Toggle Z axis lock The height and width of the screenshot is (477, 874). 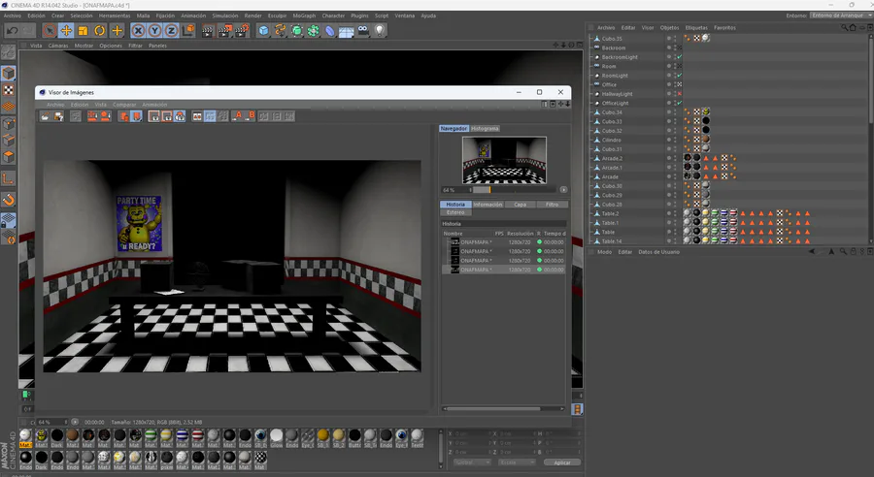(171, 31)
